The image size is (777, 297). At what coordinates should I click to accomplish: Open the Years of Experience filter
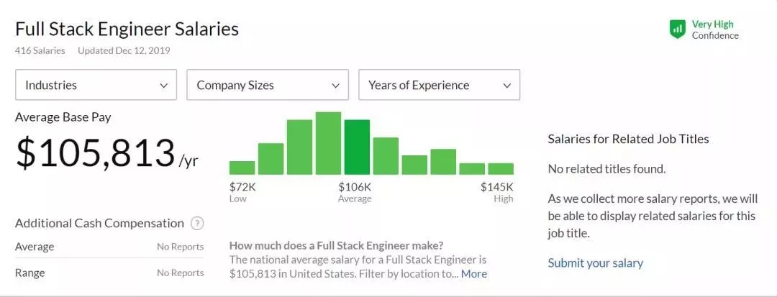[x=439, y=85]
